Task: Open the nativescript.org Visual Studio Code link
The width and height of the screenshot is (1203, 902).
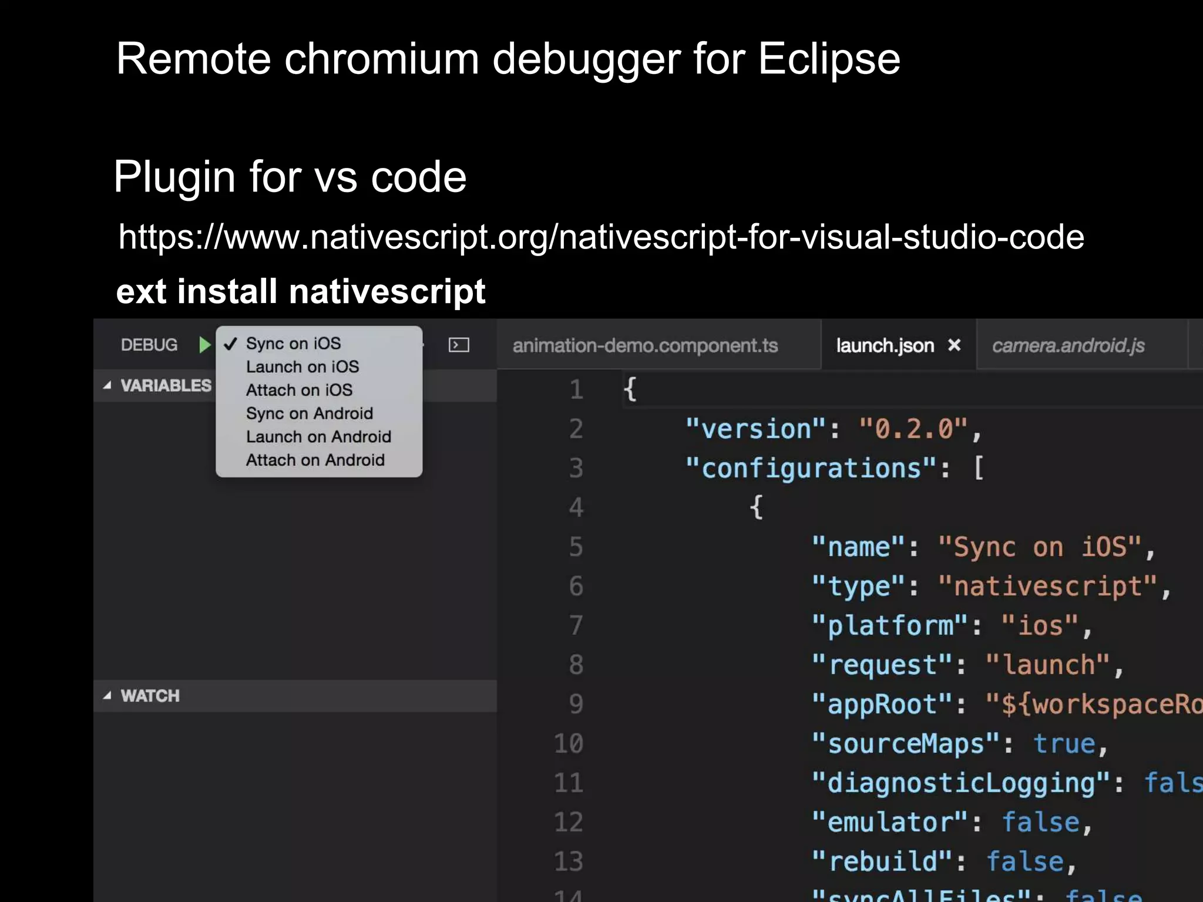Action: 601,237
